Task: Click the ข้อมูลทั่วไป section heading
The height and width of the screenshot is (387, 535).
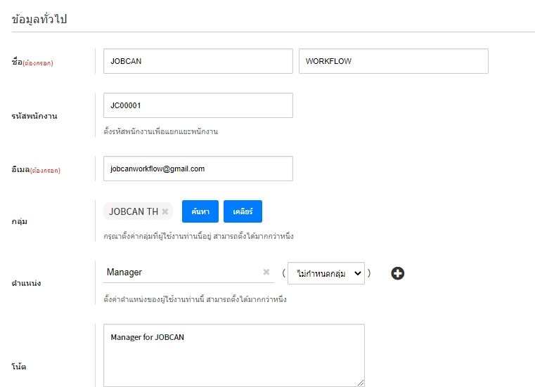Action: coord(44,20)
